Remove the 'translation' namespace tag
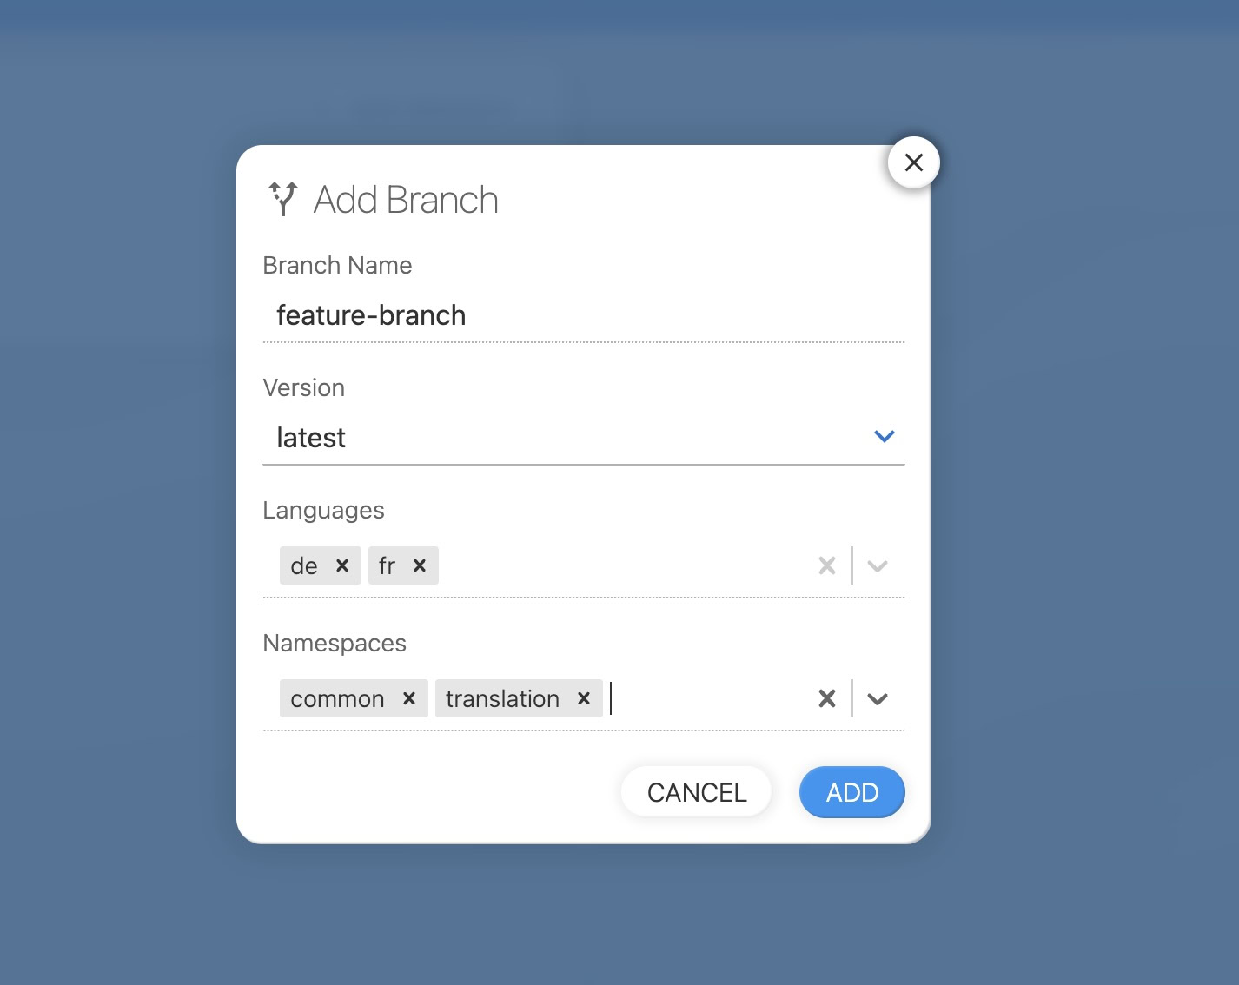 584,698
